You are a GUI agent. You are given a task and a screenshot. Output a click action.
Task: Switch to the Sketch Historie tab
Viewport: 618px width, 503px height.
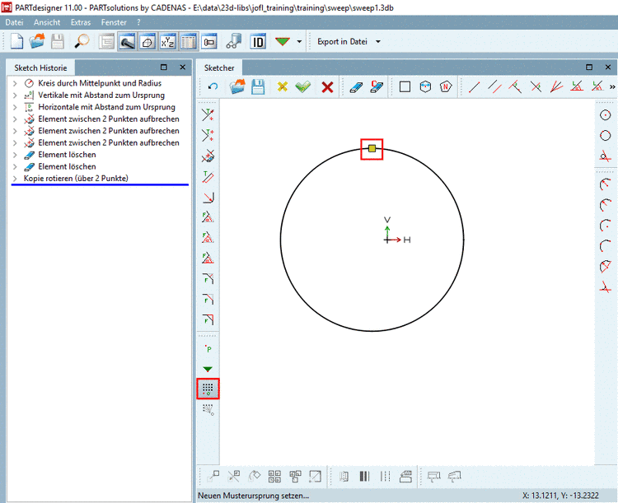pos(41,68)
